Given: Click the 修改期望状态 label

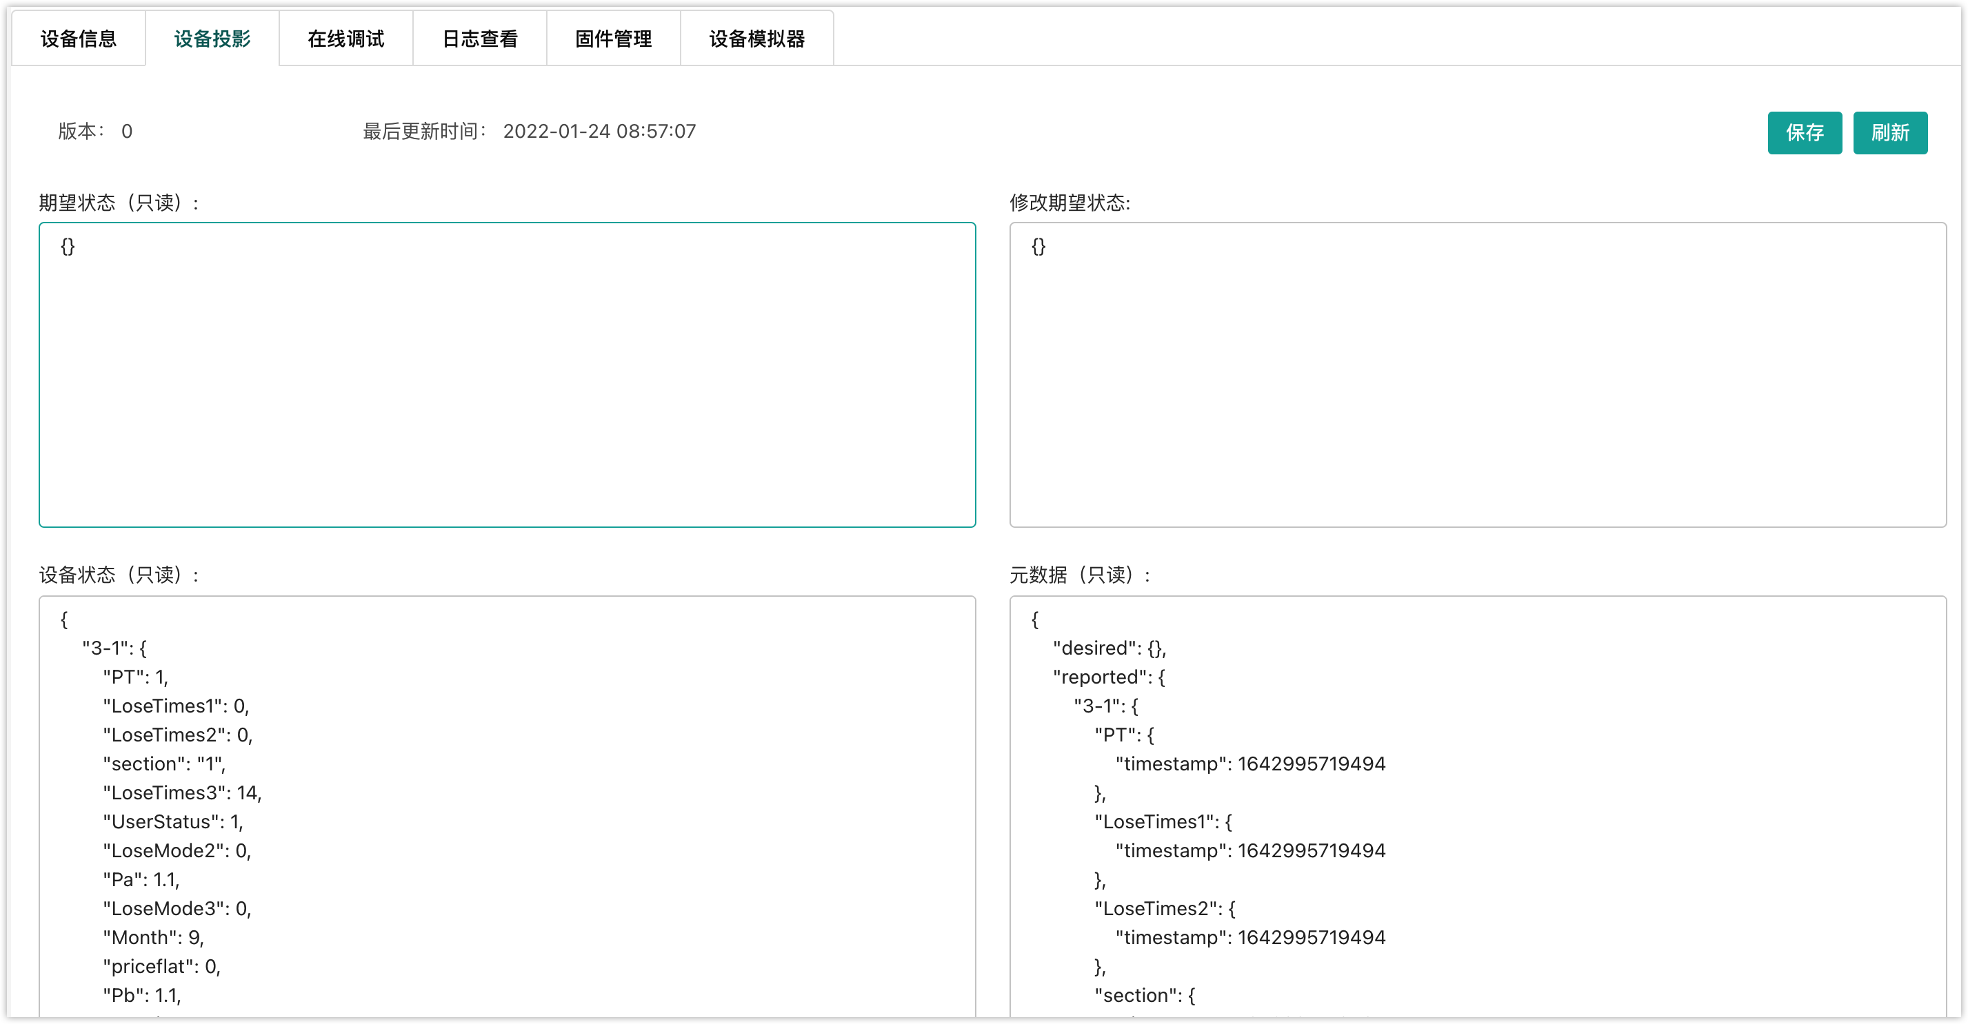Looking at the screenshot, I should (x=1070, y=203).
